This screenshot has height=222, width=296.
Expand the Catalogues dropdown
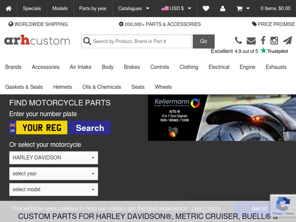click(x=133, y=9)
